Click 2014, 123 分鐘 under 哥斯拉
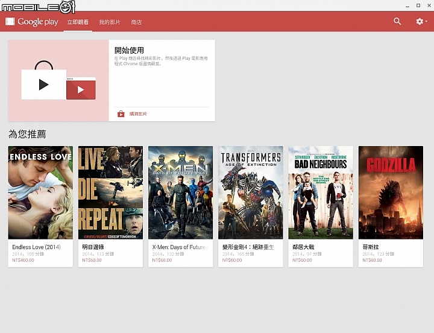Image resolution: width=434 pixels, height=333 pixels. pos(379,254)
